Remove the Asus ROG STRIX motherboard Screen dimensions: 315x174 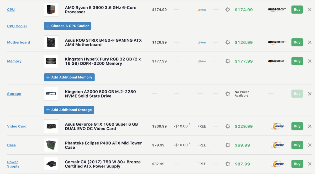[310, 42]
